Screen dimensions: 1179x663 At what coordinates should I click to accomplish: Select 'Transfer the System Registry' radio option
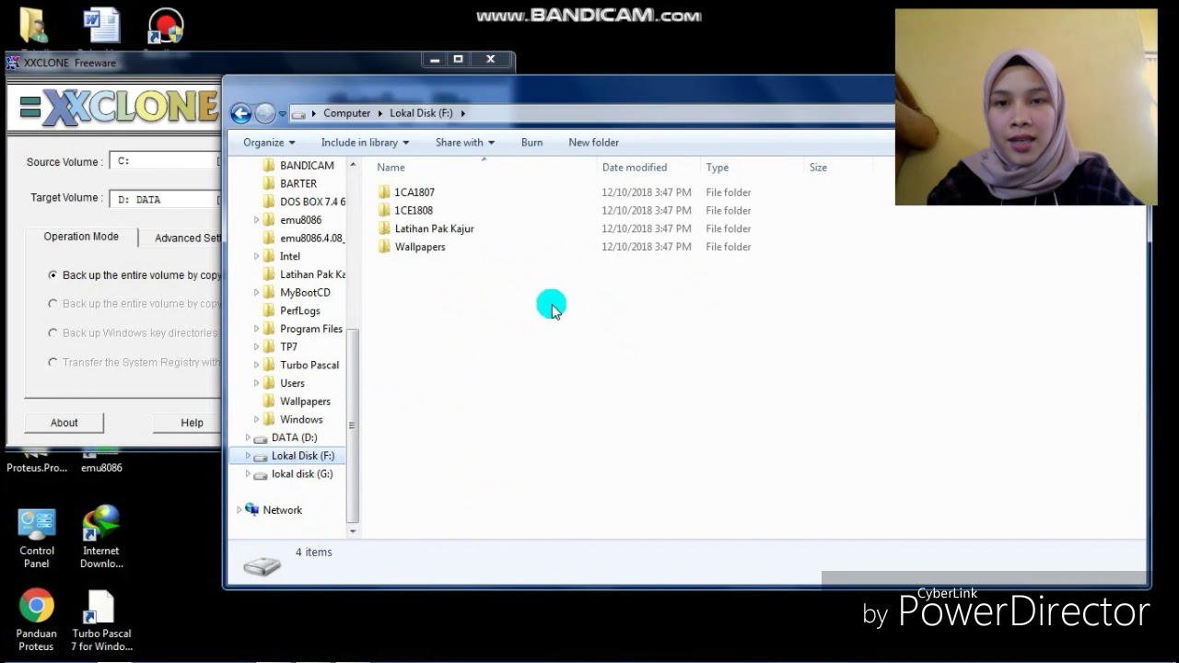coord(53,363)
